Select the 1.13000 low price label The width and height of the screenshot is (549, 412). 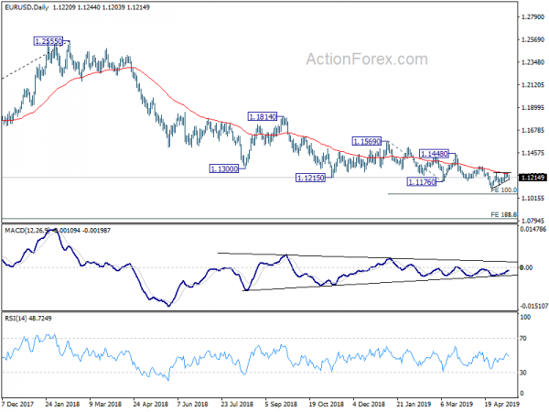224,168
